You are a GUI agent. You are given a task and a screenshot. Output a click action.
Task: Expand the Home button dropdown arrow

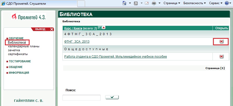(129, 3)
